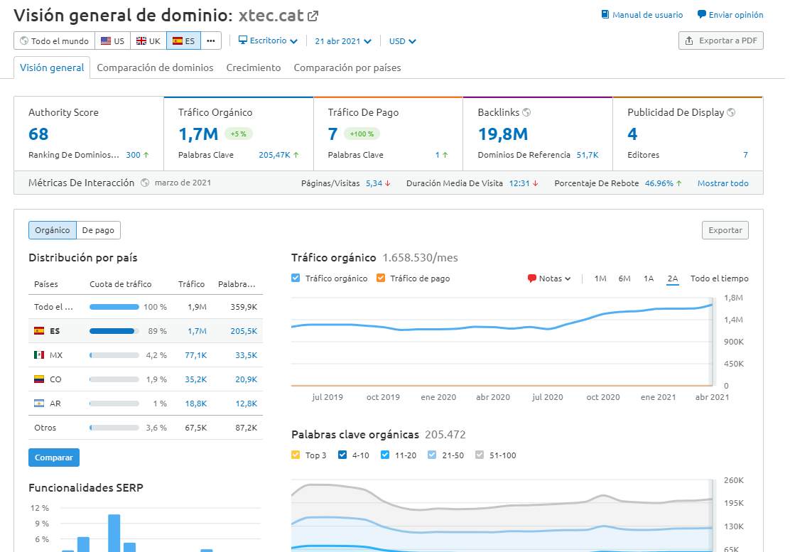Image resolution: width=790 pixels, height=552 pixels.
Task: Click globe icon beside Publicidad De Display
Action: [731, 112]
